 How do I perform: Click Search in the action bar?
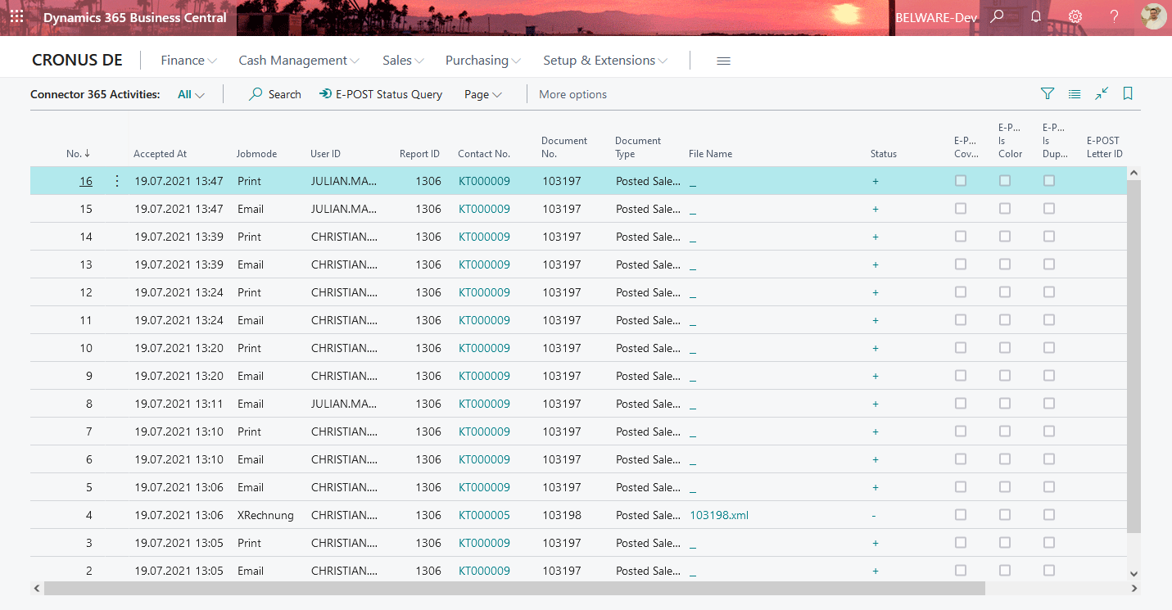(x=275, y=94)
